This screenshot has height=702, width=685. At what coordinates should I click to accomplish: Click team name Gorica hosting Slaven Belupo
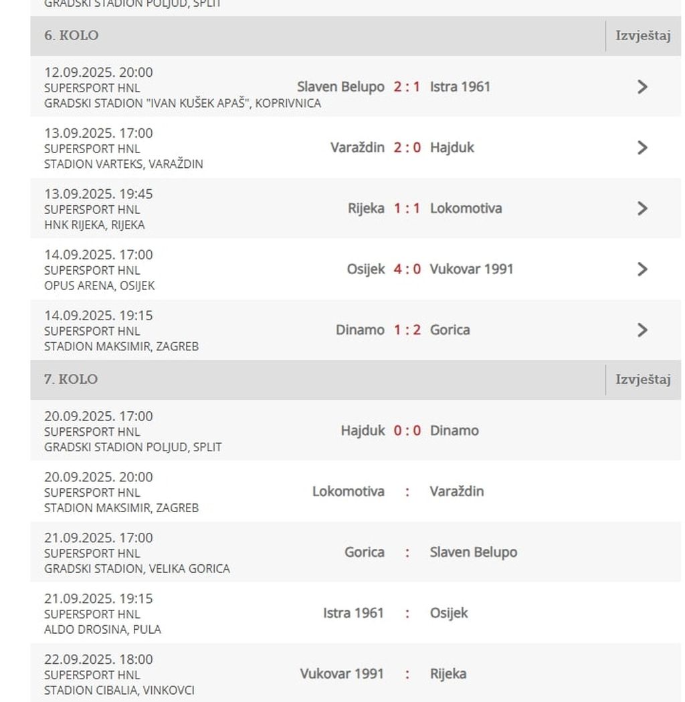tap(364, 553)
